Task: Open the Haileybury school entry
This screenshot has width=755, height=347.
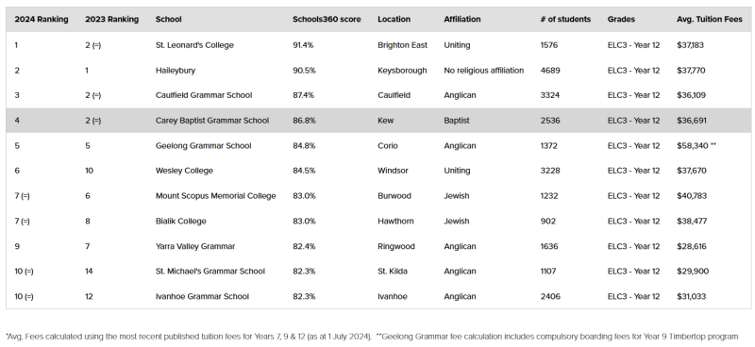Action: click(176, 71)
